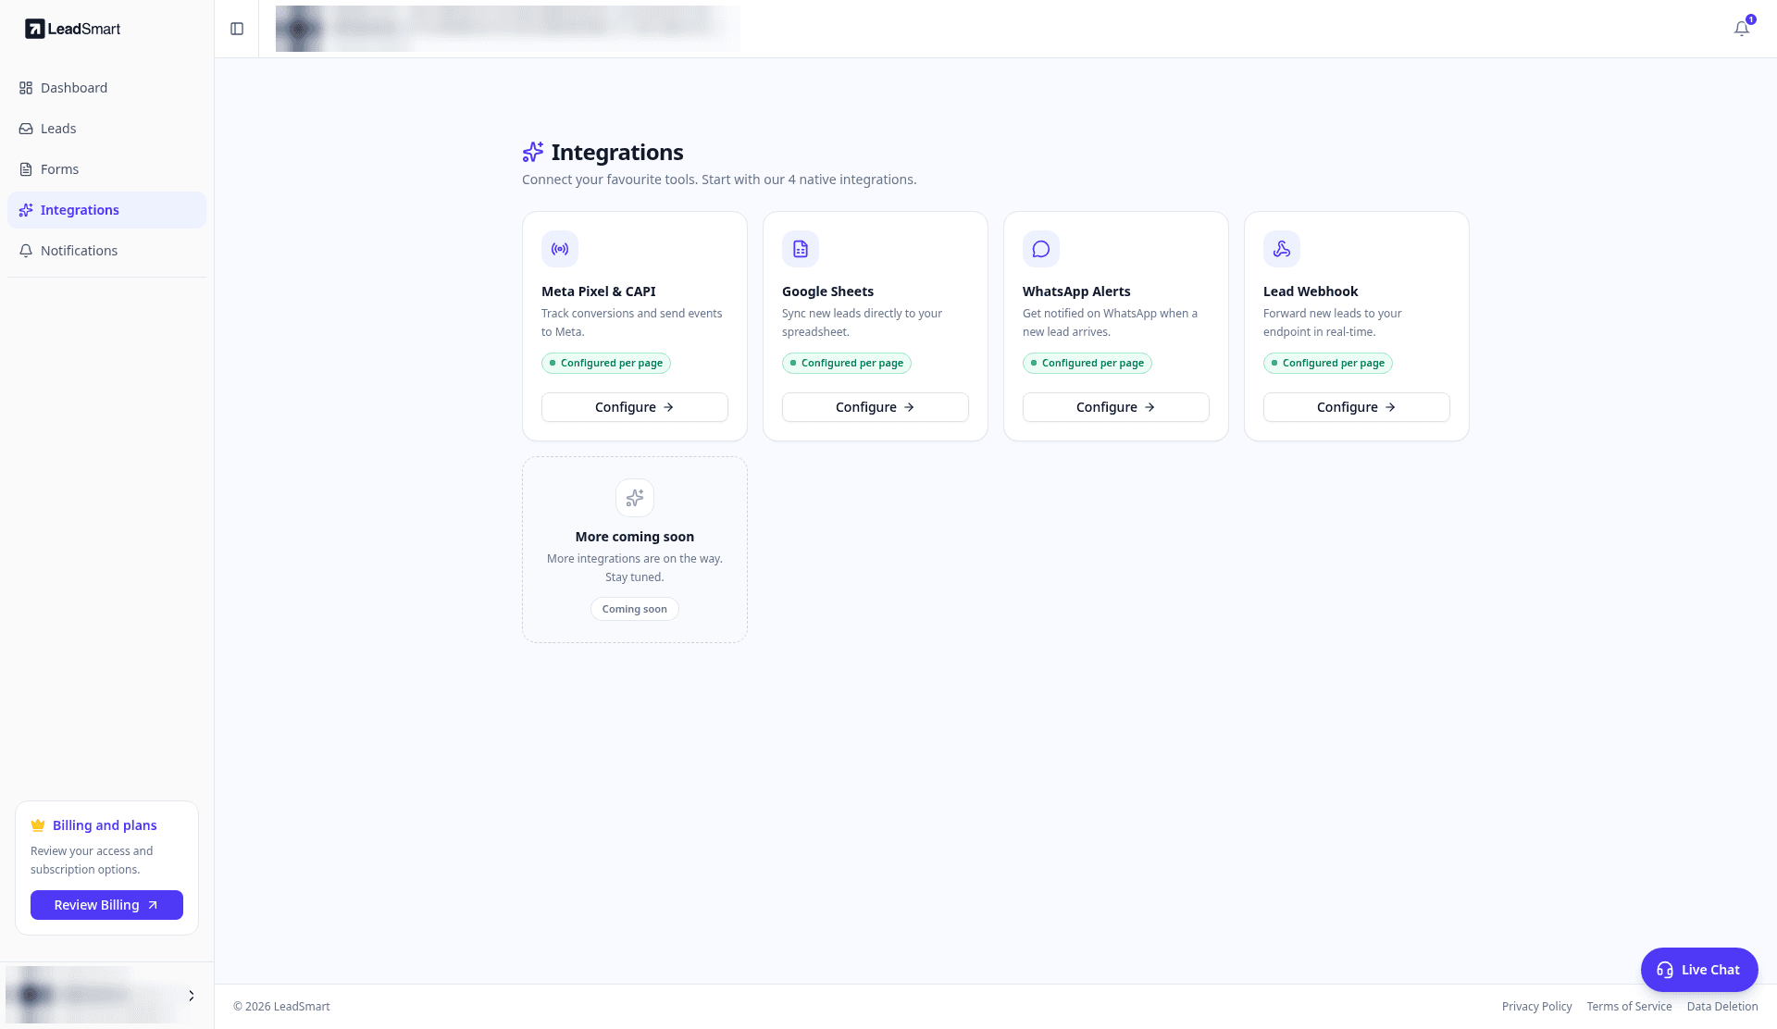Viewport: 1777px width, 1029px height.
Task: Configure the WhatsApp Alerts integration
Action: pyautogui.click(x=1116, y=407)
